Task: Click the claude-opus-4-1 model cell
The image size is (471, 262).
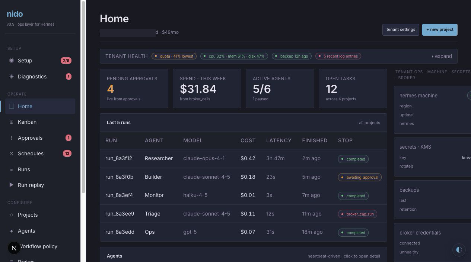Action: [204, 158]
